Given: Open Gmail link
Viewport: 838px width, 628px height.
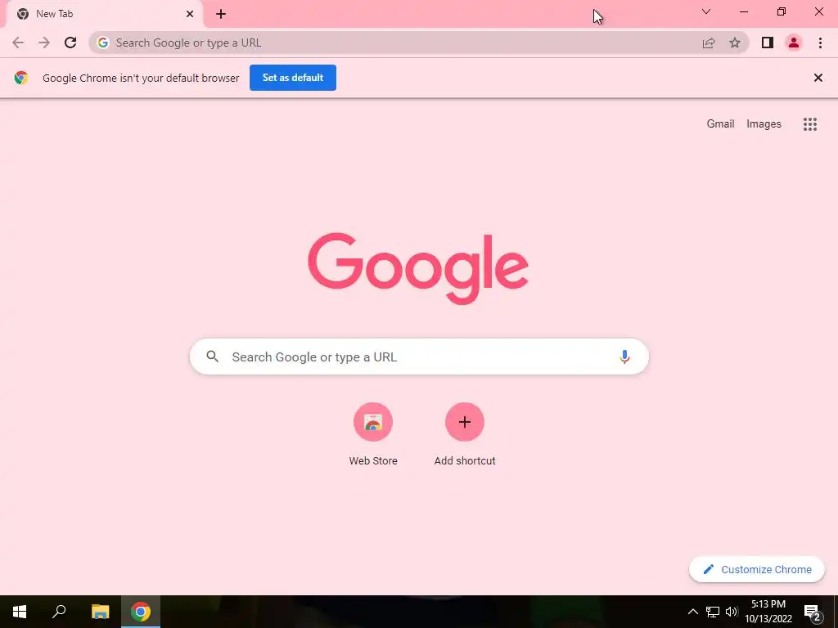Looking at the screenshot, I should click(720, 124).
